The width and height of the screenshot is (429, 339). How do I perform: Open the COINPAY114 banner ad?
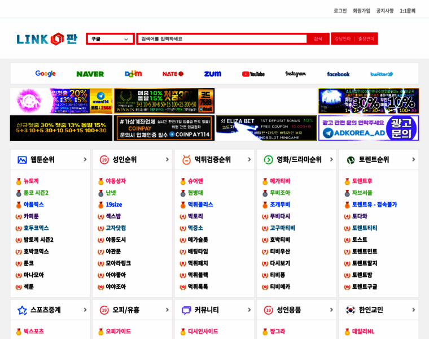click(164, 128)
